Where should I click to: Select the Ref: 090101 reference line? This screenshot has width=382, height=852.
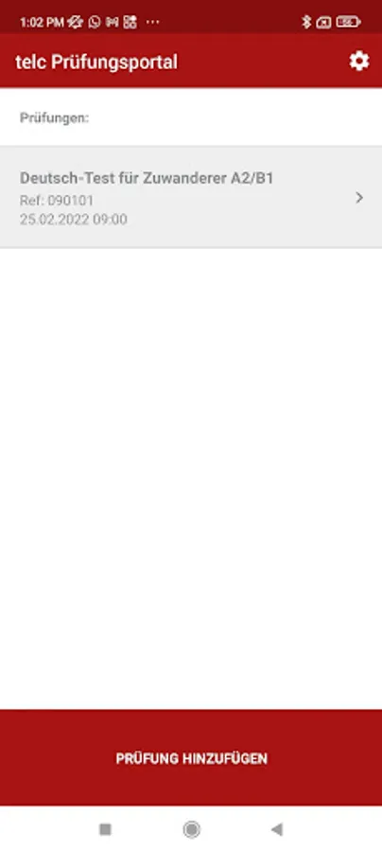point(57,200)
